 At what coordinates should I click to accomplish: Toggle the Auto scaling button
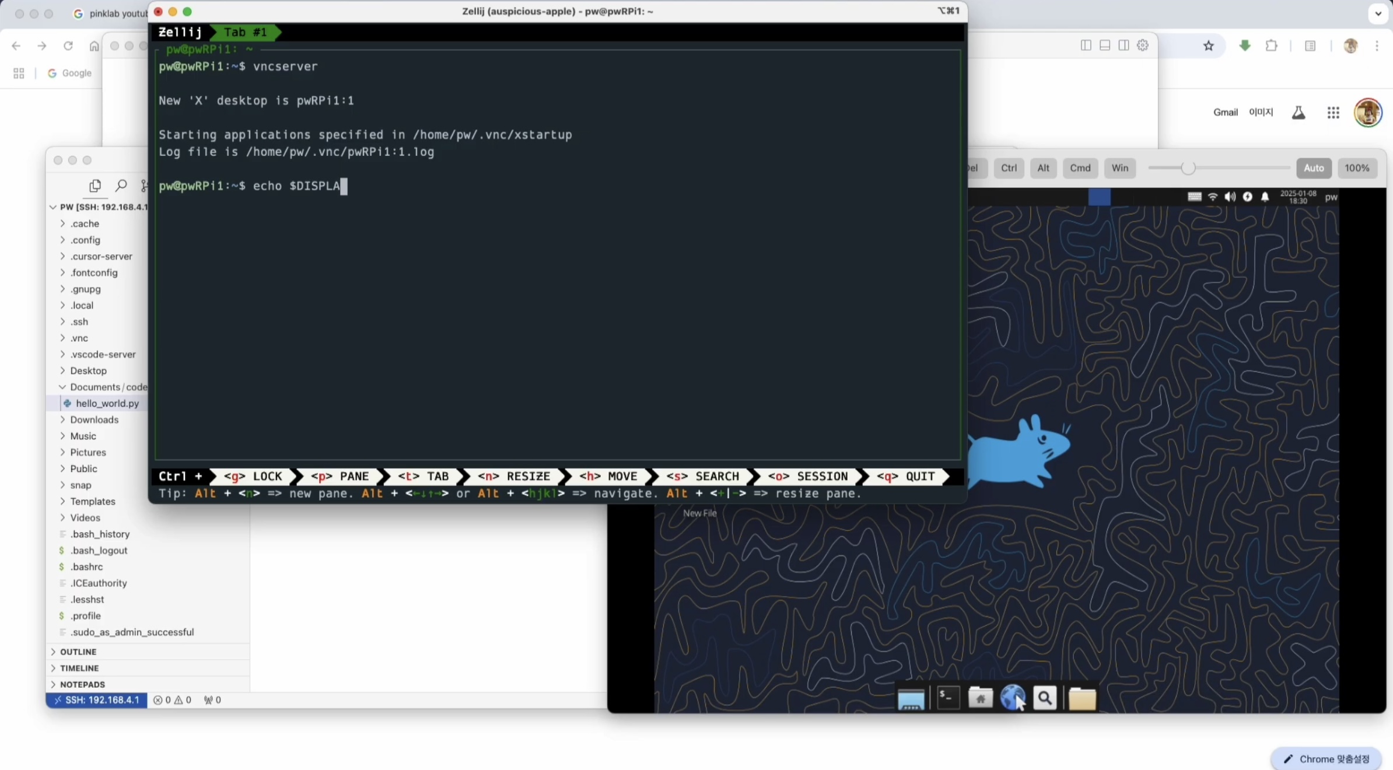(x=1313, y=168)
